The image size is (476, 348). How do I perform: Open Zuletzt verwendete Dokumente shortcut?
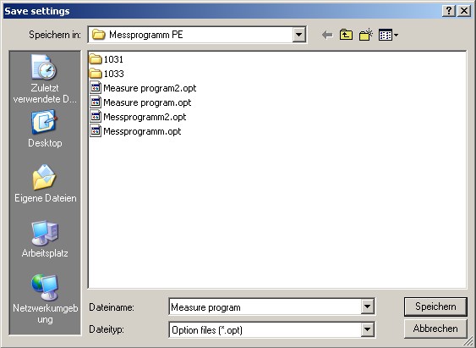coord(45,79)
